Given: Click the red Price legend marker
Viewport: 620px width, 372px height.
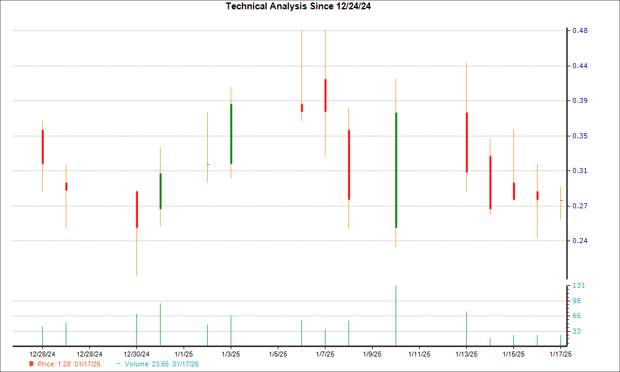Looking at the screenshot, I should [x=31, y=364].
